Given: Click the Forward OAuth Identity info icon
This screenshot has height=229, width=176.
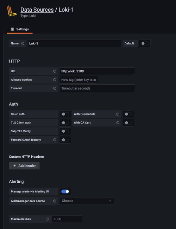Looking at the screenshot, I should point(55,140).
